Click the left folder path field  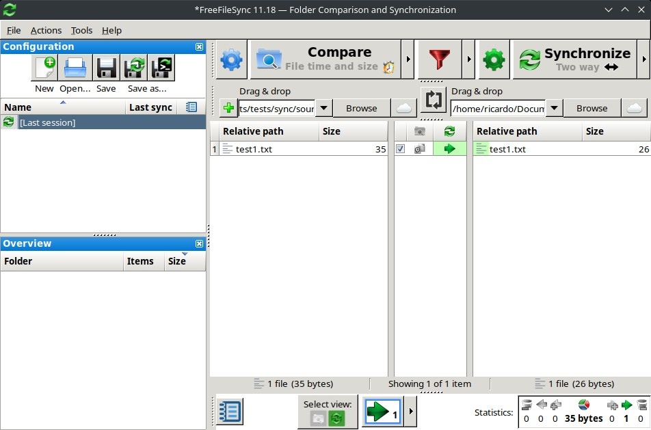pyautogui.click(x=276, y=109)
